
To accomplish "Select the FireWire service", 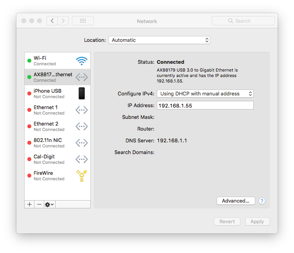I will click(57, 176).
